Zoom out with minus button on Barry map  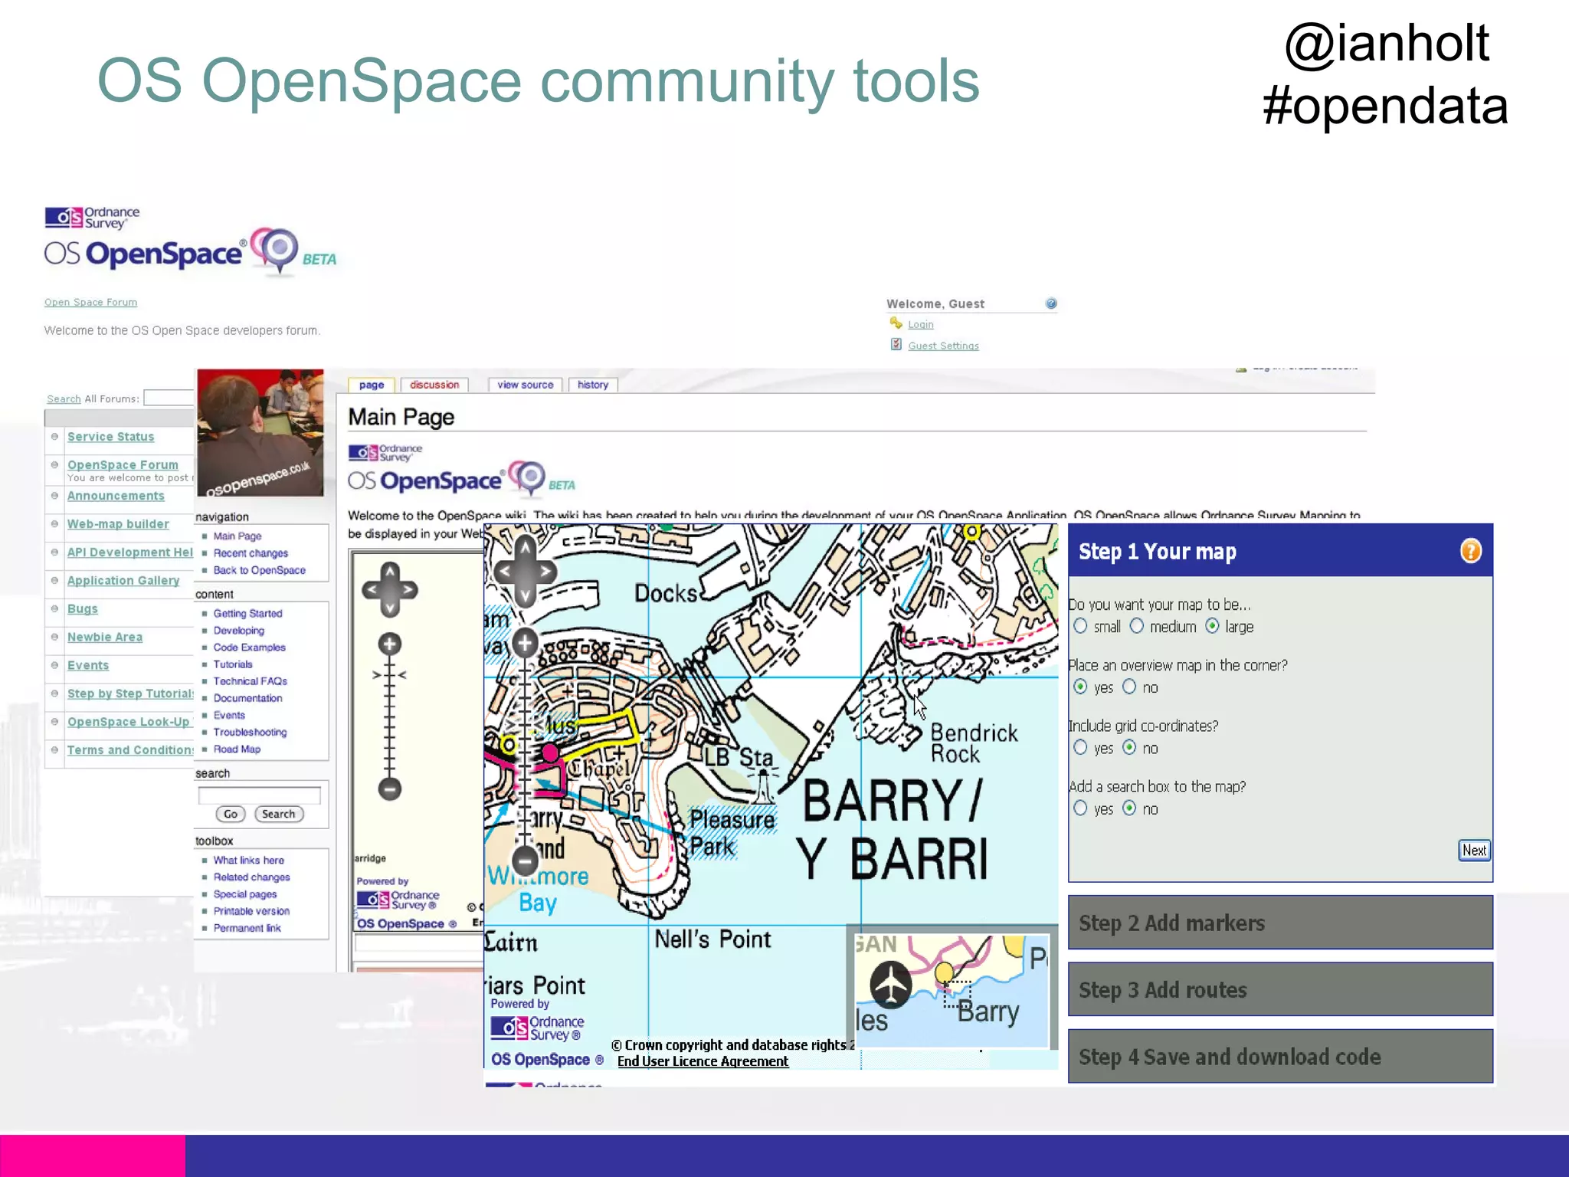[525, 861]
